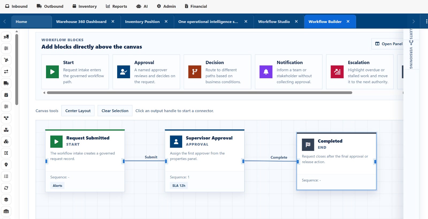Click the transfer arrows sidebar icon

[6, 72]
